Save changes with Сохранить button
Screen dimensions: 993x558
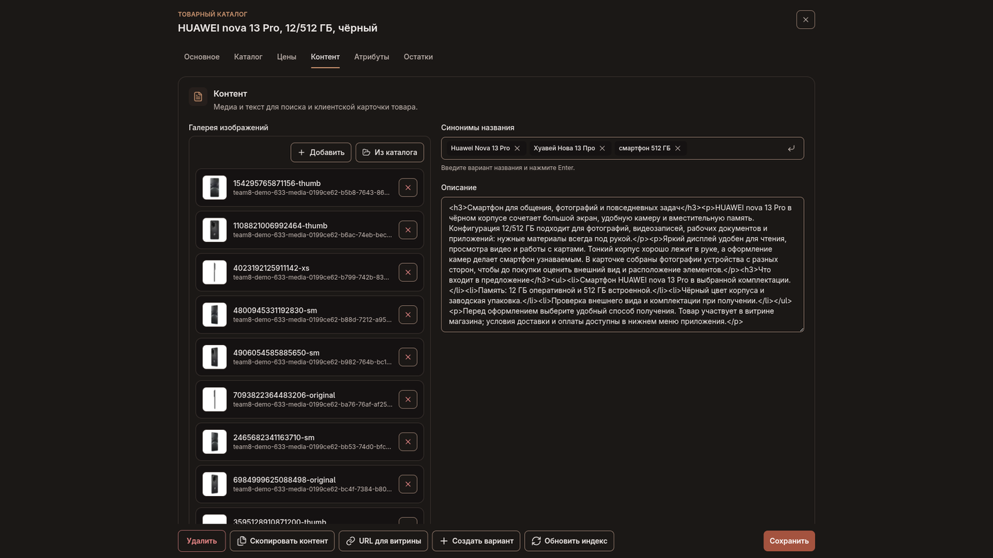(789, 541)
